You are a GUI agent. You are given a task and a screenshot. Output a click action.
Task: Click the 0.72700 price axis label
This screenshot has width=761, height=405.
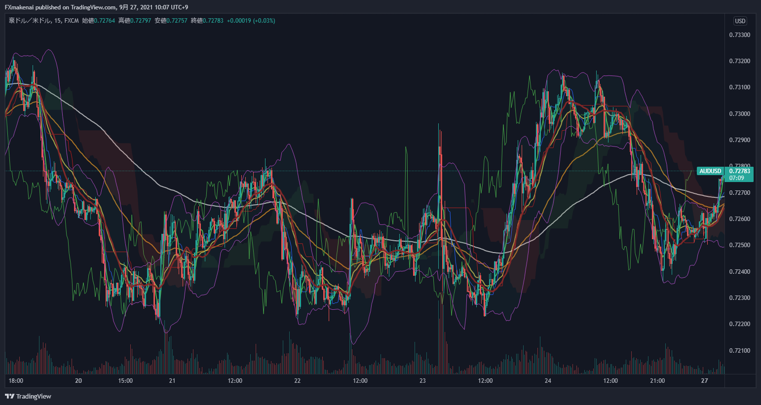coord(739,193)
